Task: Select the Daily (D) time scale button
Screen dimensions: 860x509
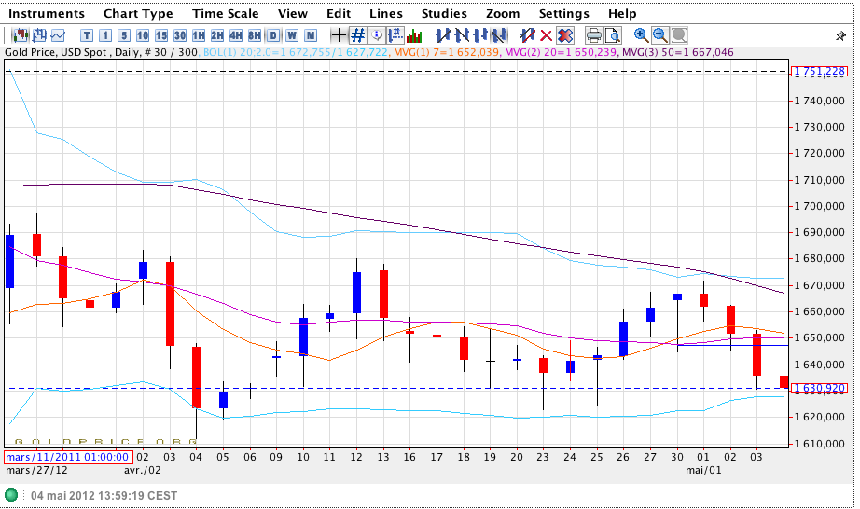Action: click(x=273, y=35)
